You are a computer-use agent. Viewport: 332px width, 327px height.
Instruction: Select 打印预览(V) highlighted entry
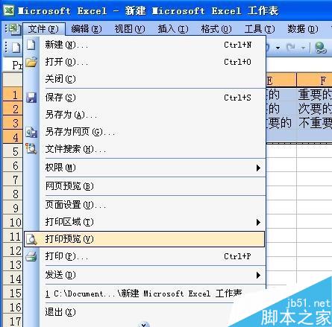pos(144,239)
